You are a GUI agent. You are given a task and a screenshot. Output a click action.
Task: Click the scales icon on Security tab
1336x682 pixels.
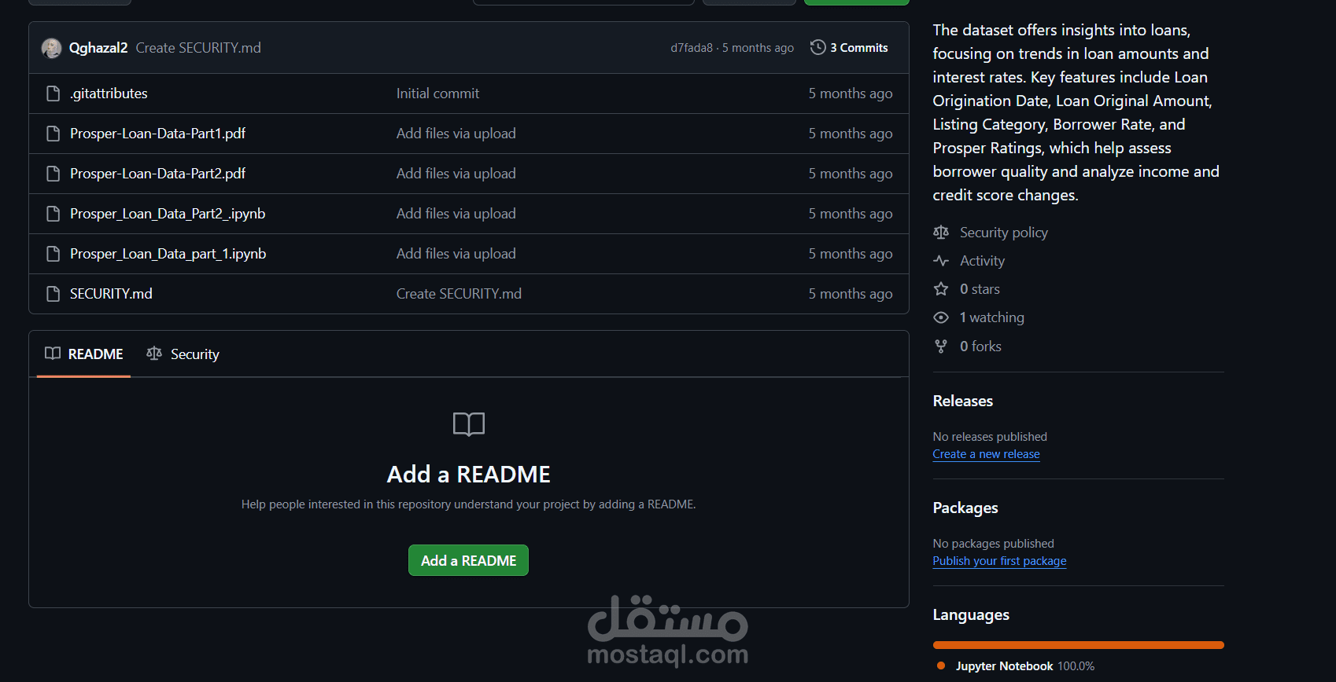click(x=154, y=354)
